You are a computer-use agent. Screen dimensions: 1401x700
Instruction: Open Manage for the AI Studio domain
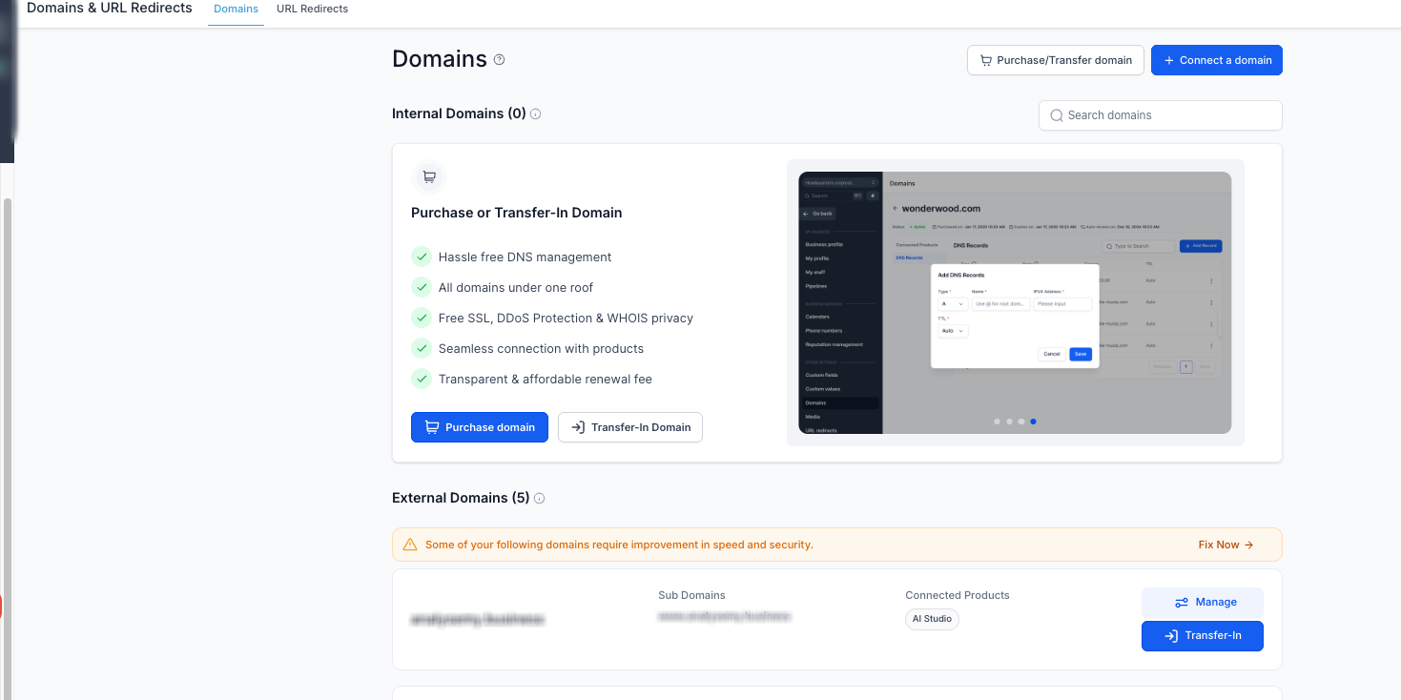tap(1203, 602)
